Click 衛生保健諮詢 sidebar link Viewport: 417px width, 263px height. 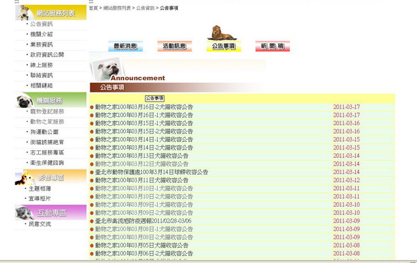coord(47,163)
